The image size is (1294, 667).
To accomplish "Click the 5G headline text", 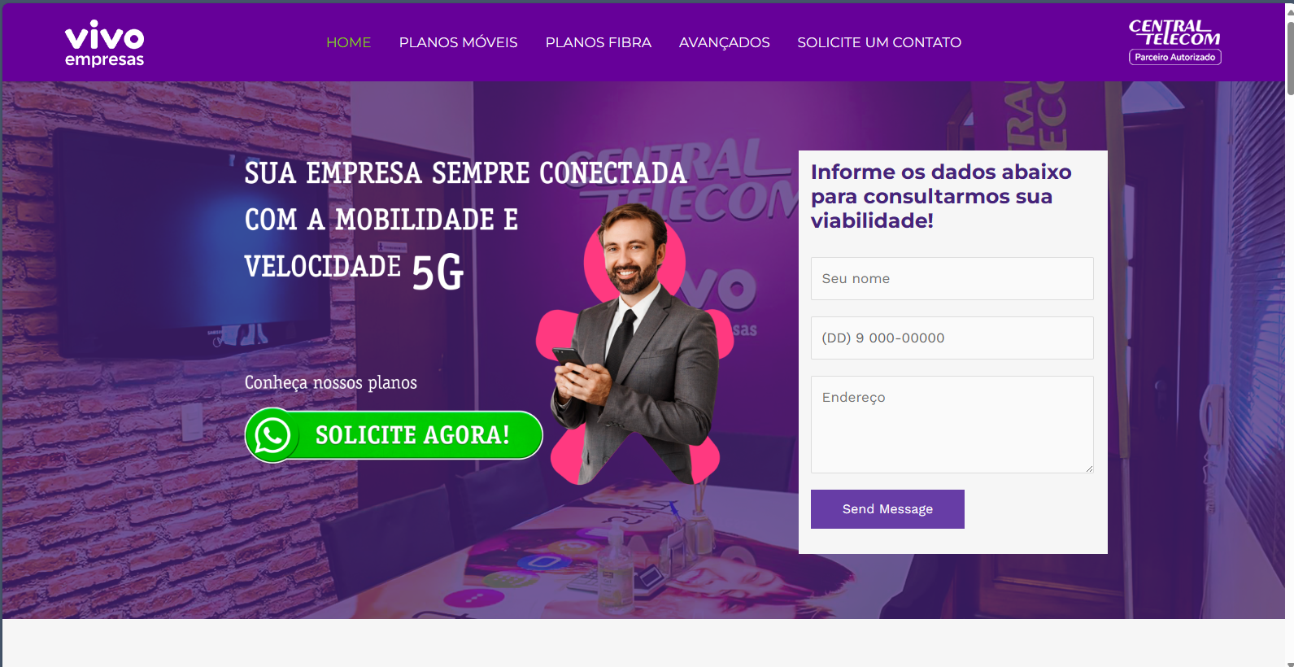I will click(x=438, y=272).
